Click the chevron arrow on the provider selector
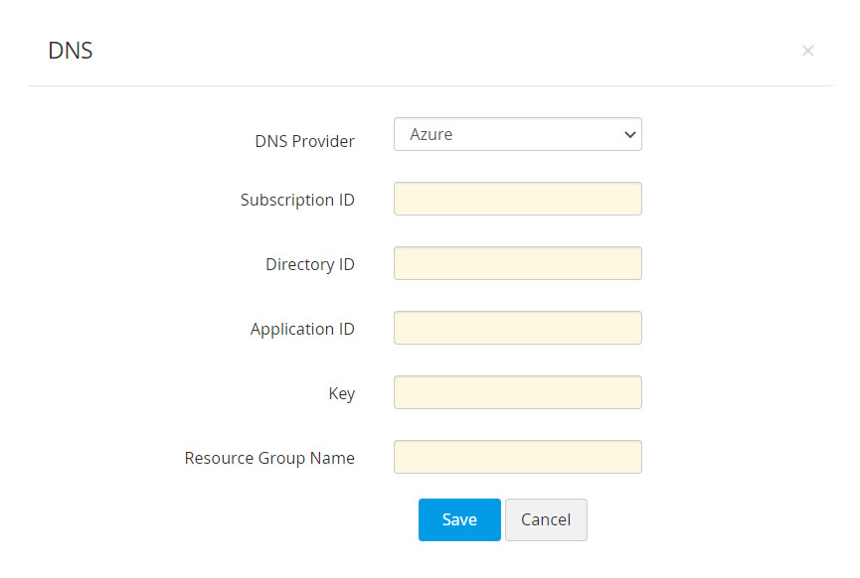This screenshot has width=860, height=578. click(629, 135)
